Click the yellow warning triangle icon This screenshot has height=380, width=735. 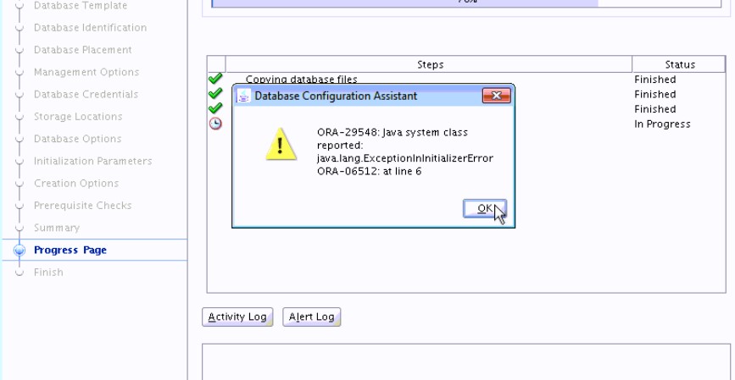tap(281, 144)
